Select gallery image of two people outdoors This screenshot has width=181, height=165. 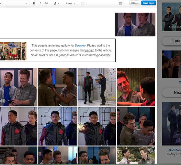pyautogui.click(x=136, y=155)
